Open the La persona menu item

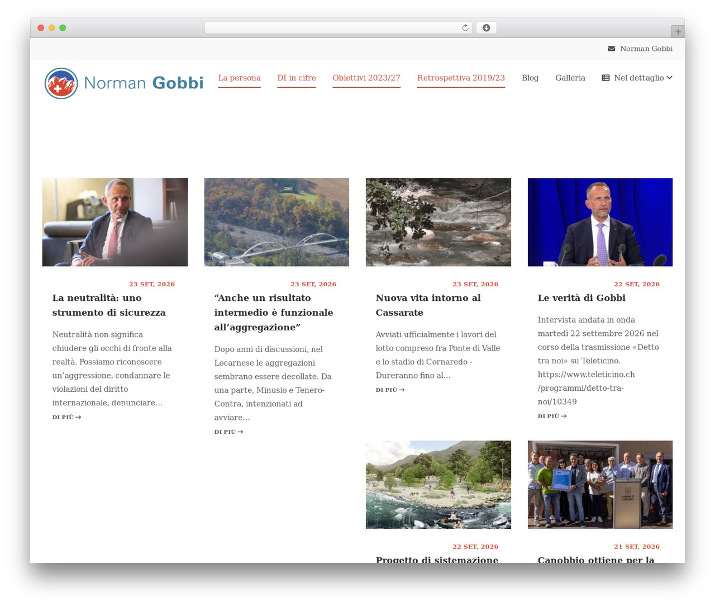[x=239, y=78]
